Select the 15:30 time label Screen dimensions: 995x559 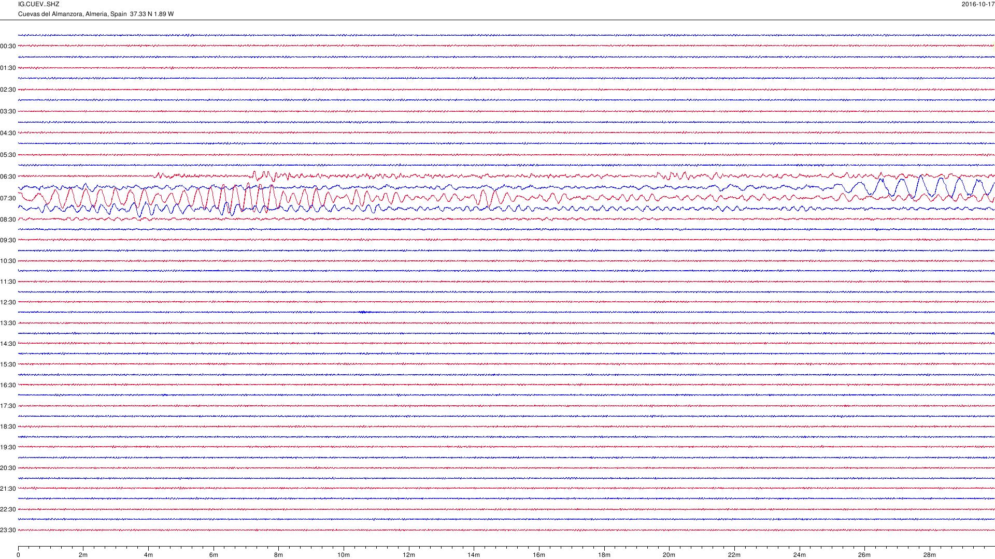[8, 364]
